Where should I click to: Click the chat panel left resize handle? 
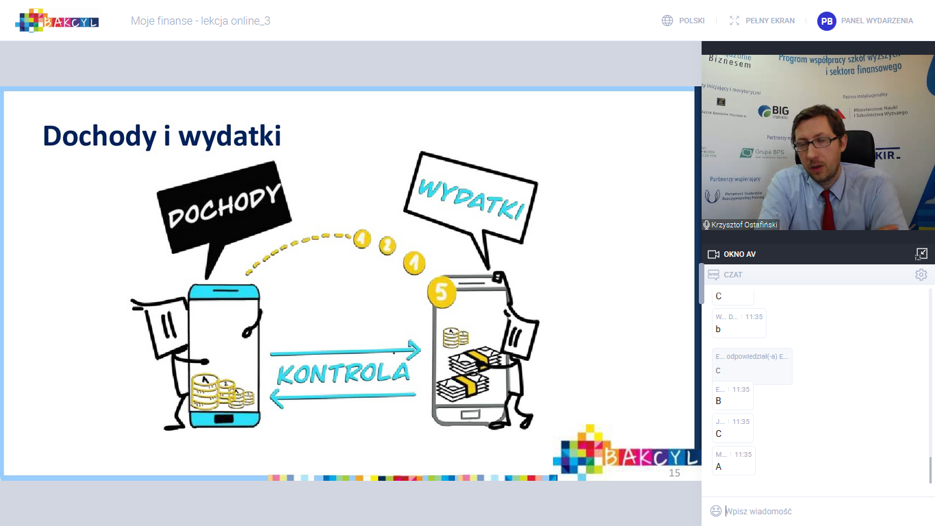701,284
